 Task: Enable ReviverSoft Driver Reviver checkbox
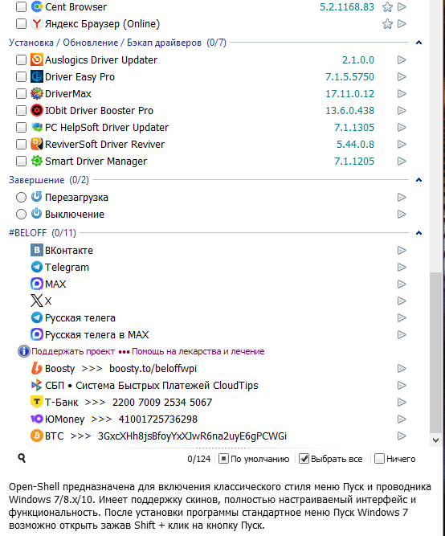[21, 145]
